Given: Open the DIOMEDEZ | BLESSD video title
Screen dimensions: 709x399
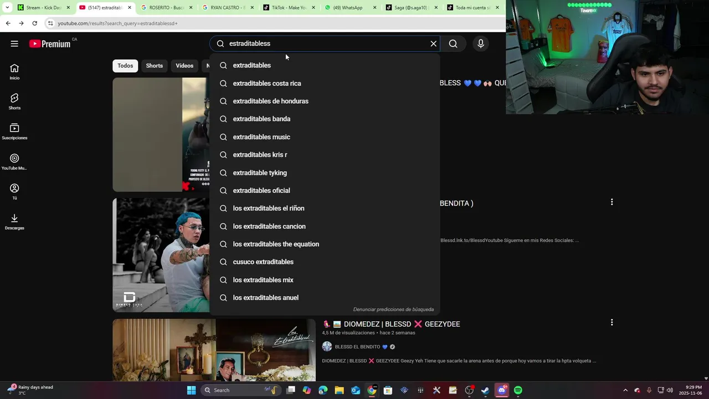Looking at the screenshot, I should 392,324.
